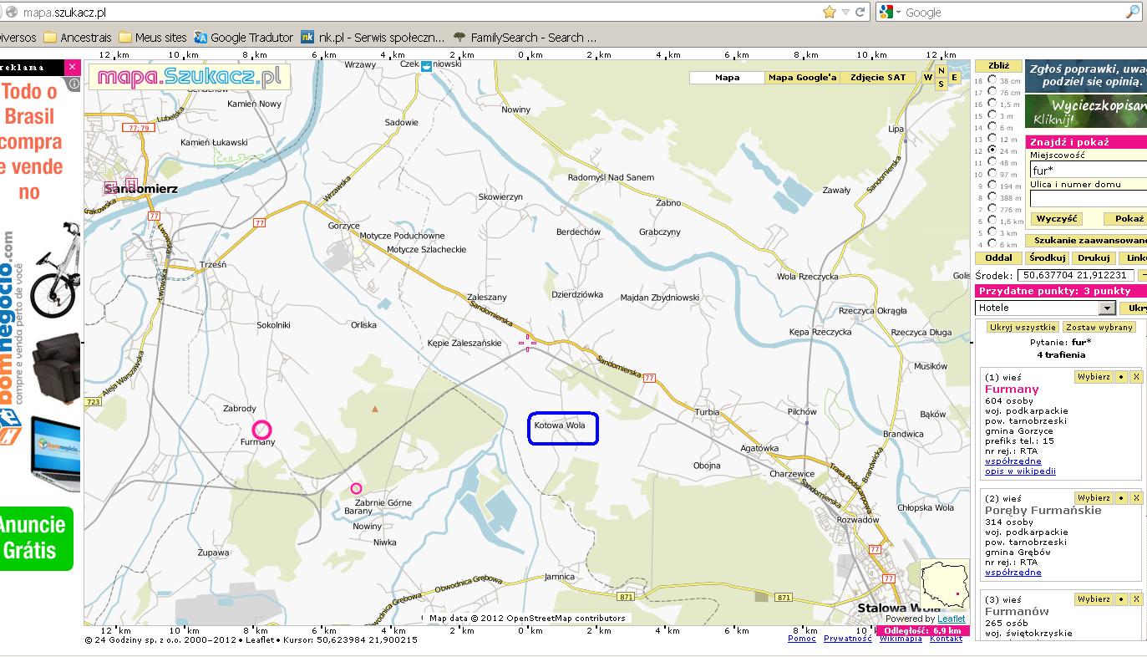Click the Ulica i numer domu field
Viewport: 1147px width, 657px height.
(1088, 199)
